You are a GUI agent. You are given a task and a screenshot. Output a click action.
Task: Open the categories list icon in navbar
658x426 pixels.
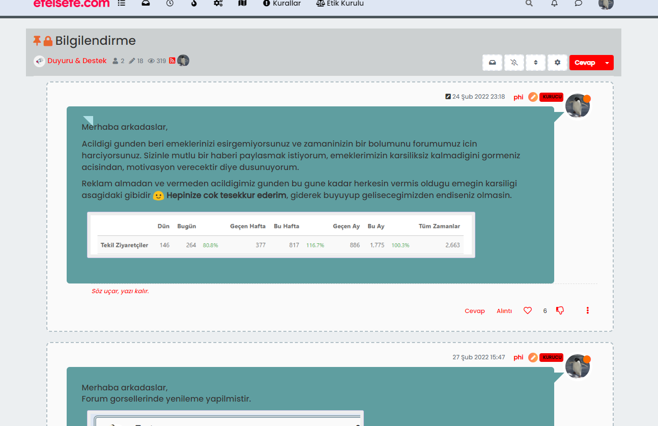[121, 4]
